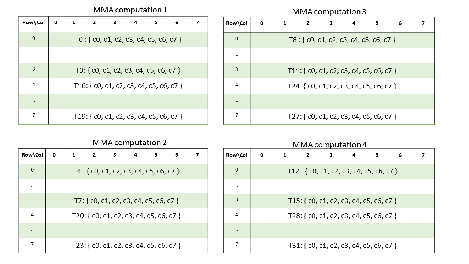Click "Row\Col" header in MMA computation 3
The width and height of the screenshot is (469, 264).
[x=237, y=23]
